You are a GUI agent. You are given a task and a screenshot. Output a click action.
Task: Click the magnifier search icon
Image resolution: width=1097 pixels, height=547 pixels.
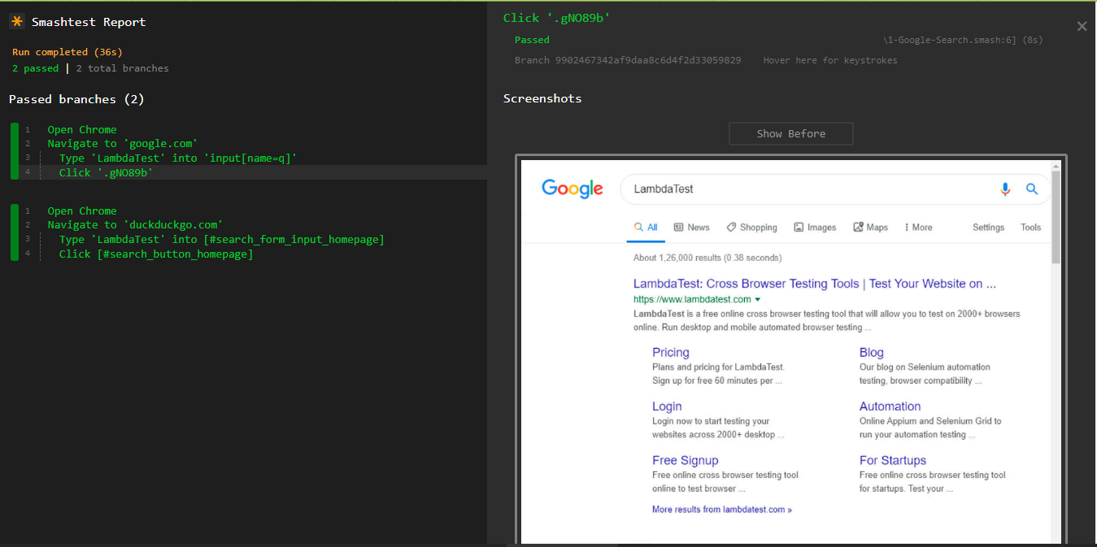tap(1032, 189)
